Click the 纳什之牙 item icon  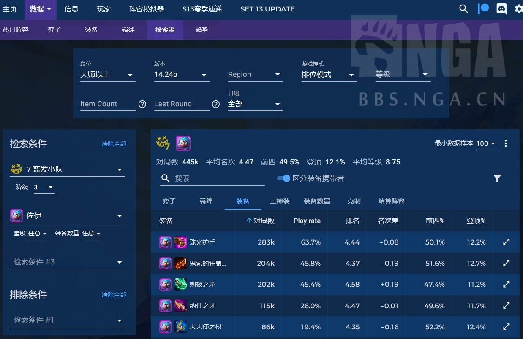(x=180, y=306)
